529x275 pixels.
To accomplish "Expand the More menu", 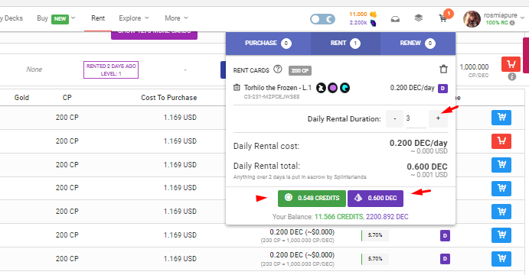I will click(x=176, y=18).
